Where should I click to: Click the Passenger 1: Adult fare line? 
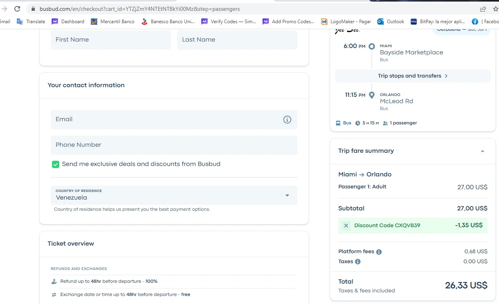coord(413,187)
